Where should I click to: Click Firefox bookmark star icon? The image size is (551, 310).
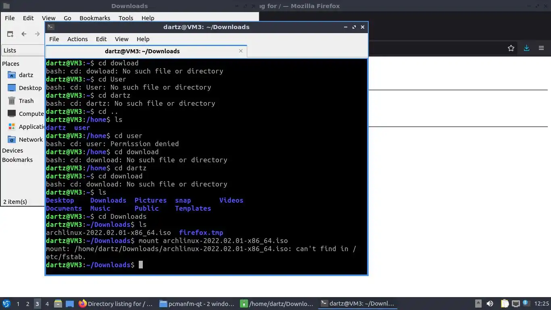point(511,48)
